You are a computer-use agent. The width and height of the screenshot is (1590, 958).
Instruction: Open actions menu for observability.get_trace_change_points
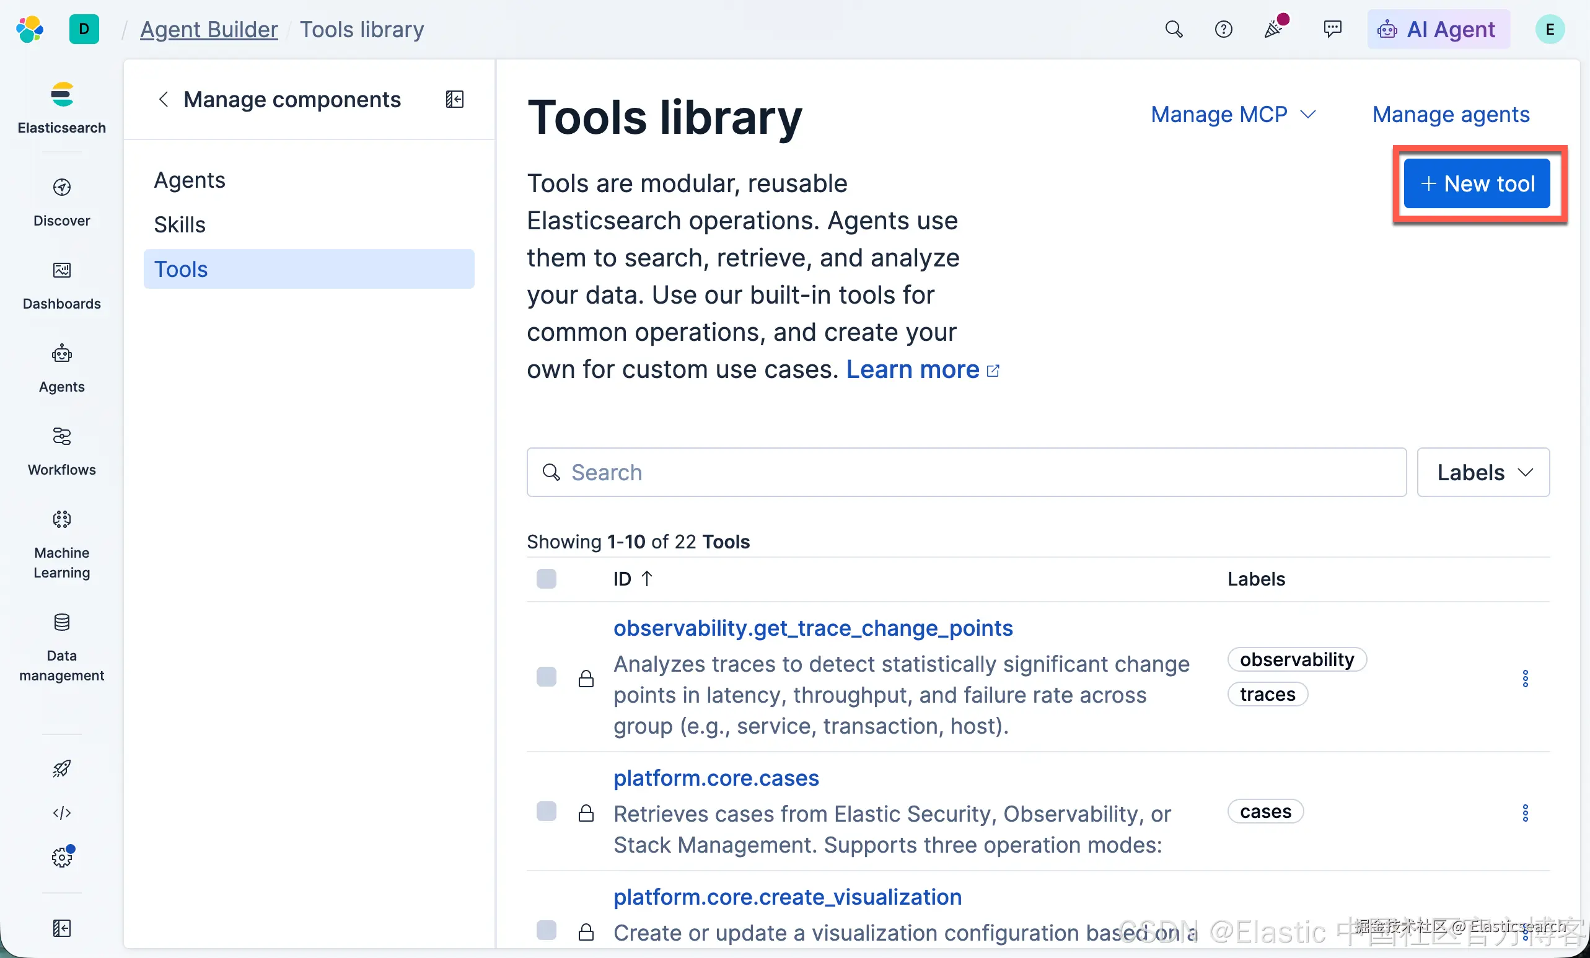[1525, 678]
